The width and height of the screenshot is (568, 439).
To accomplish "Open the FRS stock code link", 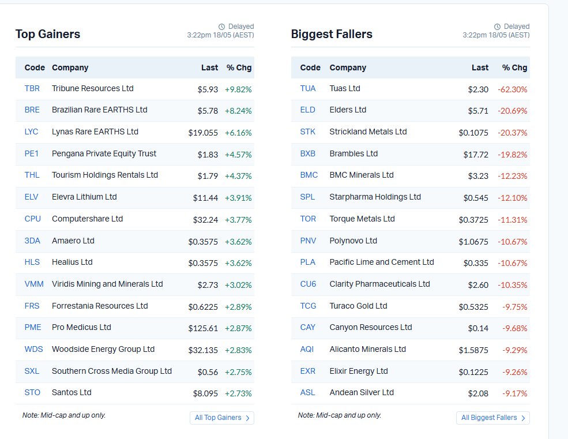I will coord(32,306).
